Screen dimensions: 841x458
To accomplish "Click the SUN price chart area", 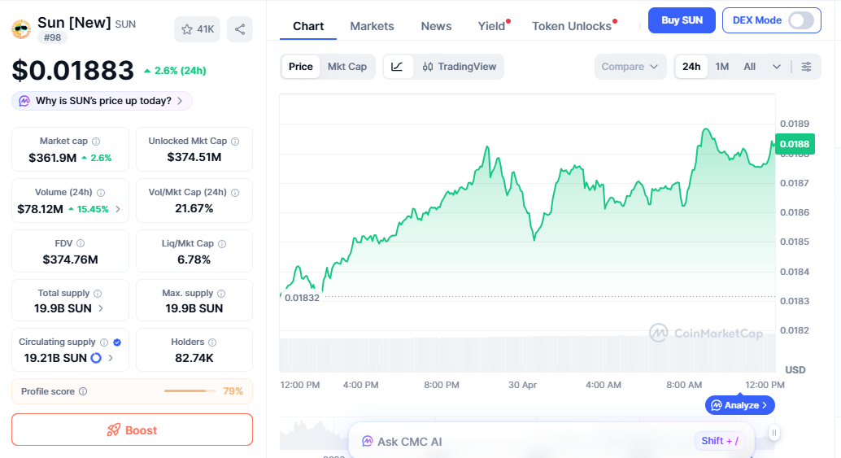I will pos(527,233).
